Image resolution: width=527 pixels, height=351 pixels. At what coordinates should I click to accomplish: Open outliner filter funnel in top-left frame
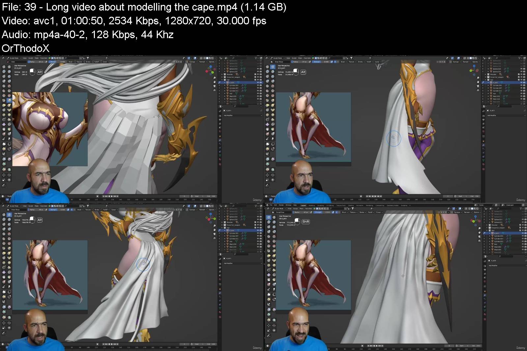tap(256, 58)
